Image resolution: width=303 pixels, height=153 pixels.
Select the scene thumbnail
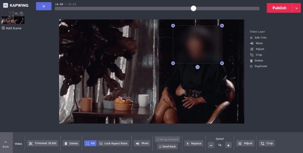click(13, 20)
